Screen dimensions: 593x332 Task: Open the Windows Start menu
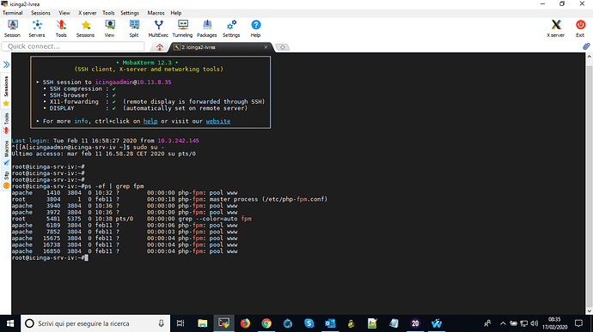(x=10, y=323)
